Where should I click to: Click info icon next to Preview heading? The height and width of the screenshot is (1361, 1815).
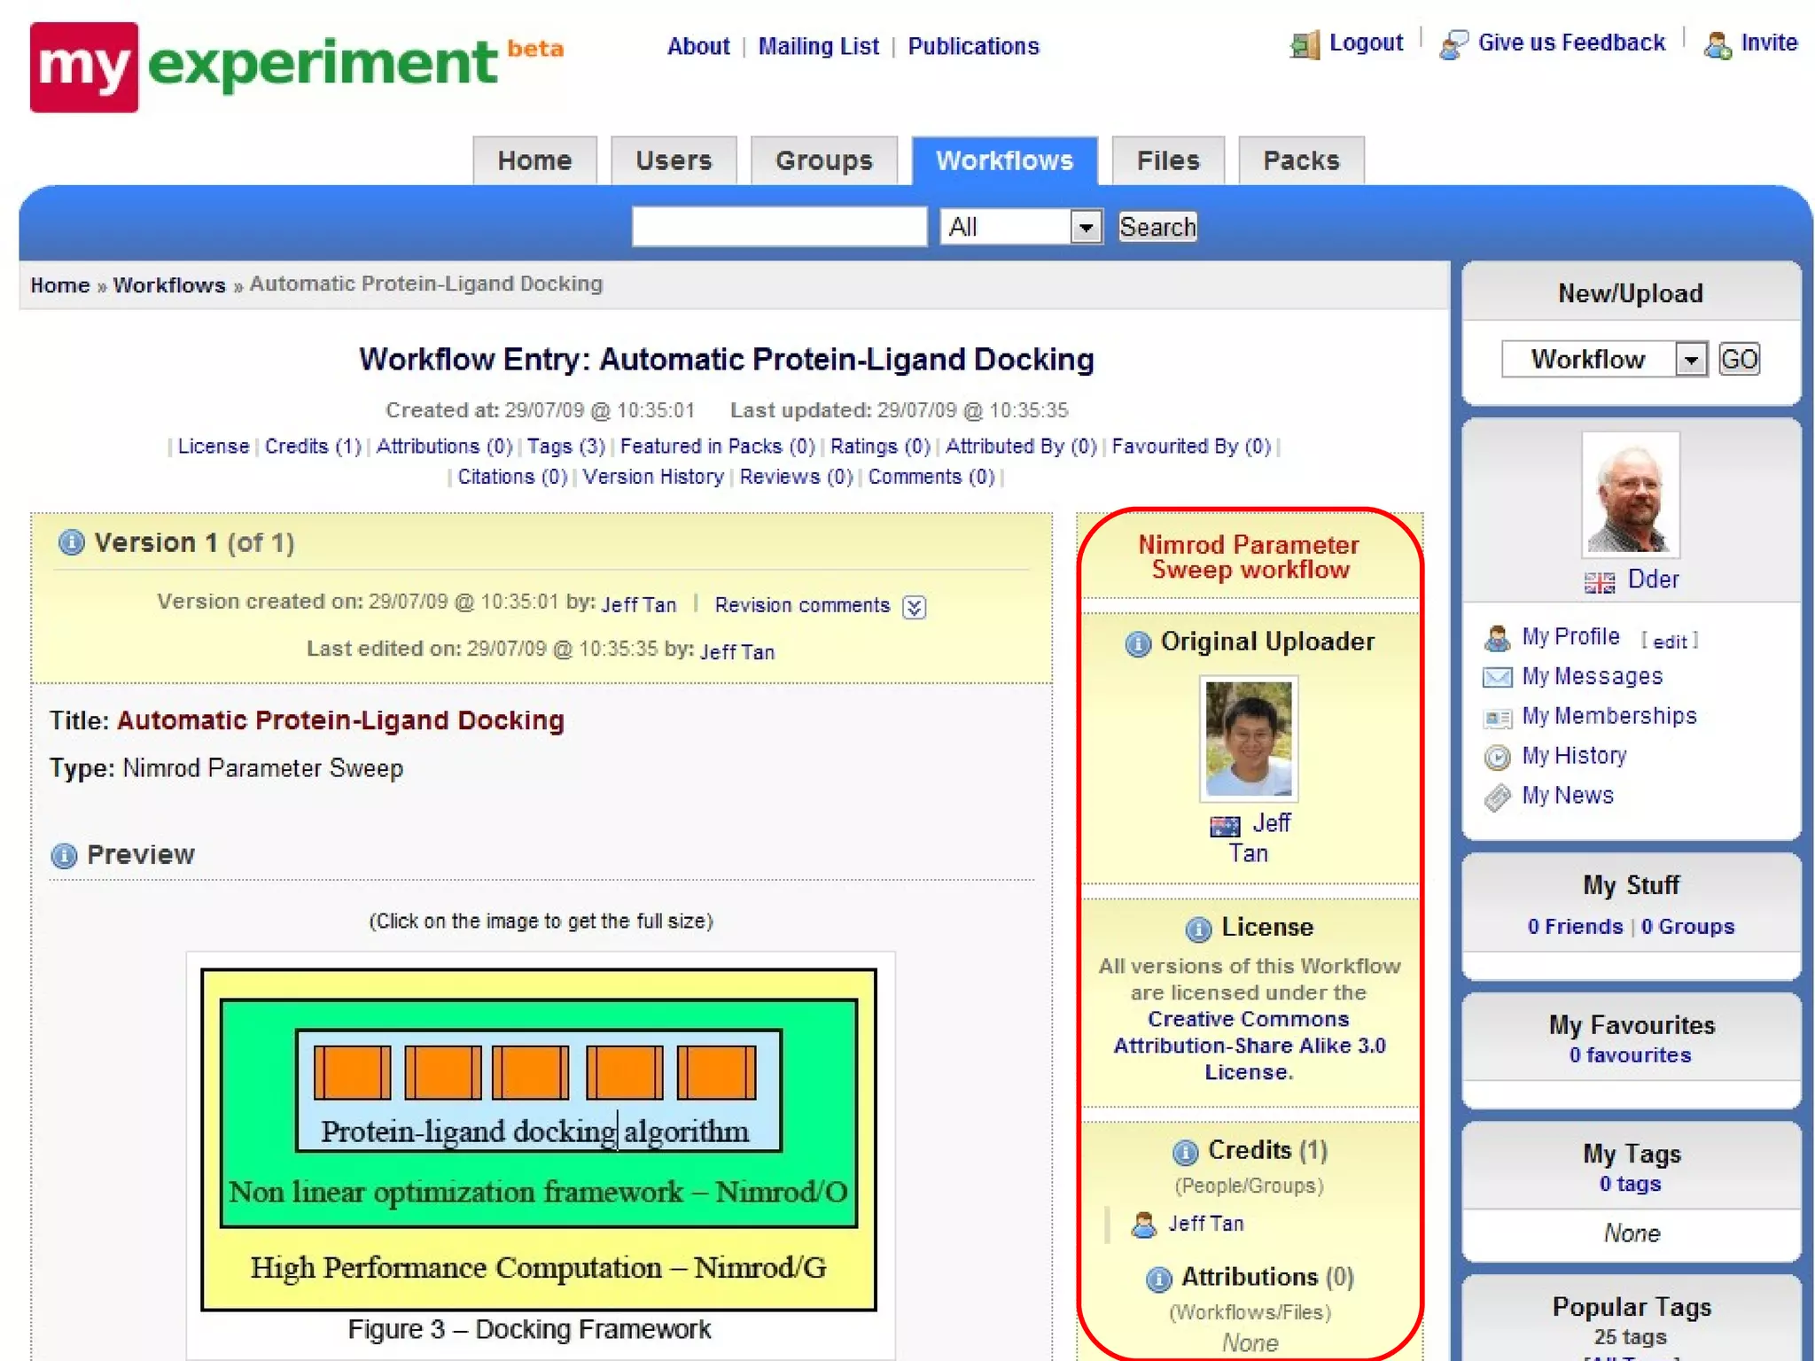coord(64,856)
